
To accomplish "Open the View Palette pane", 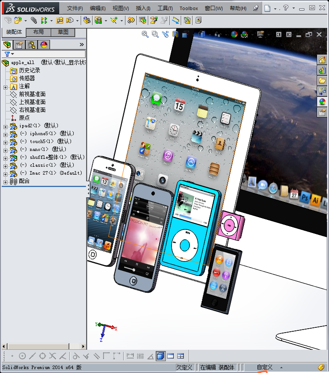I will (x=322, y=91).
